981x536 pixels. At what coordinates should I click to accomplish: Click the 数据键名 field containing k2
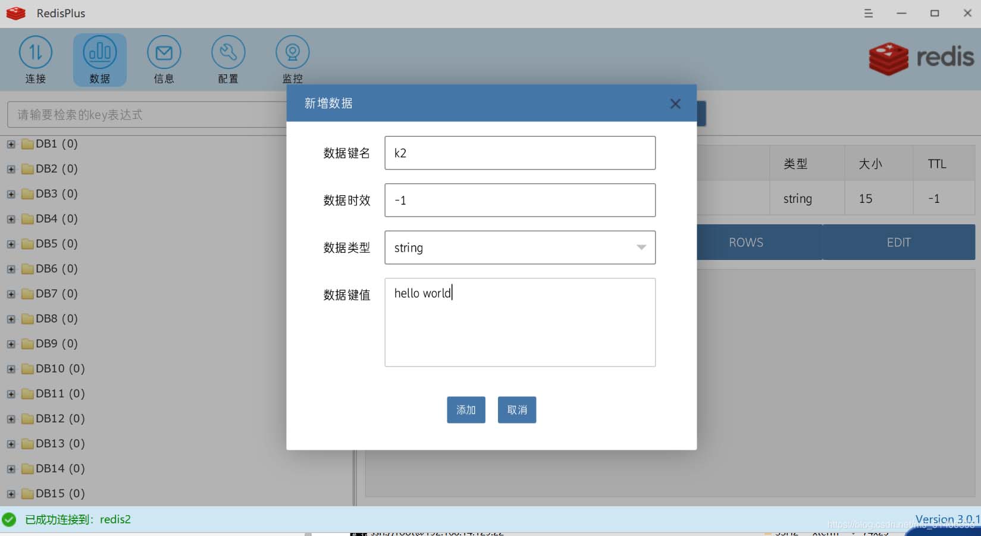(520, 153)
